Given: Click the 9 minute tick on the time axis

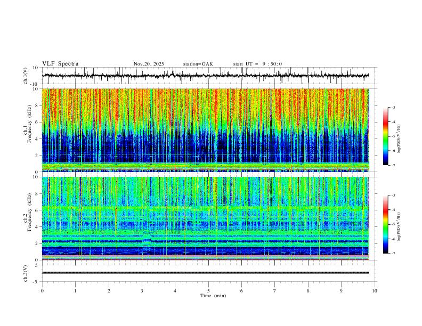Looking at the screenshot, I should [341, 291].
